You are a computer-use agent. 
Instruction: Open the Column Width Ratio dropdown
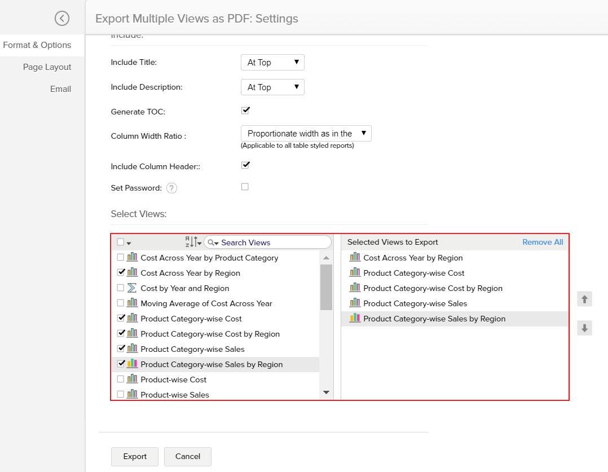click(x=306, y=133)
